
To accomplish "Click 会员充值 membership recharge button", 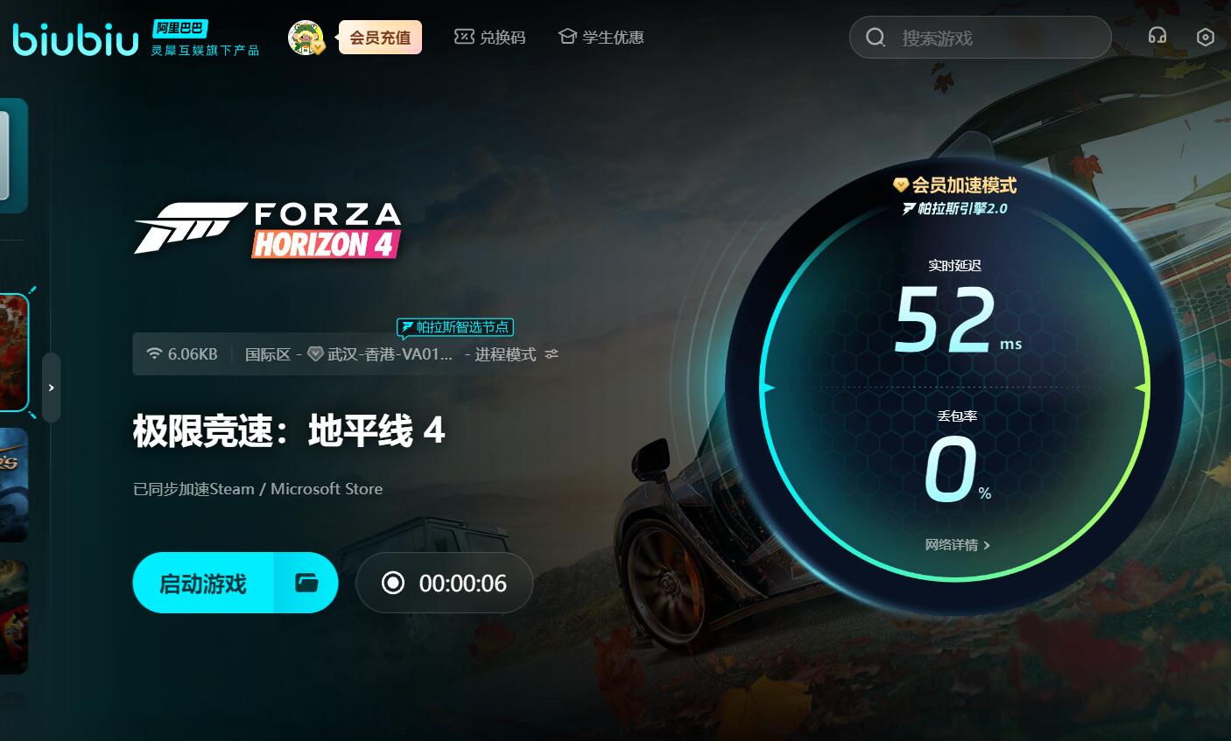I will click(380, 38).
